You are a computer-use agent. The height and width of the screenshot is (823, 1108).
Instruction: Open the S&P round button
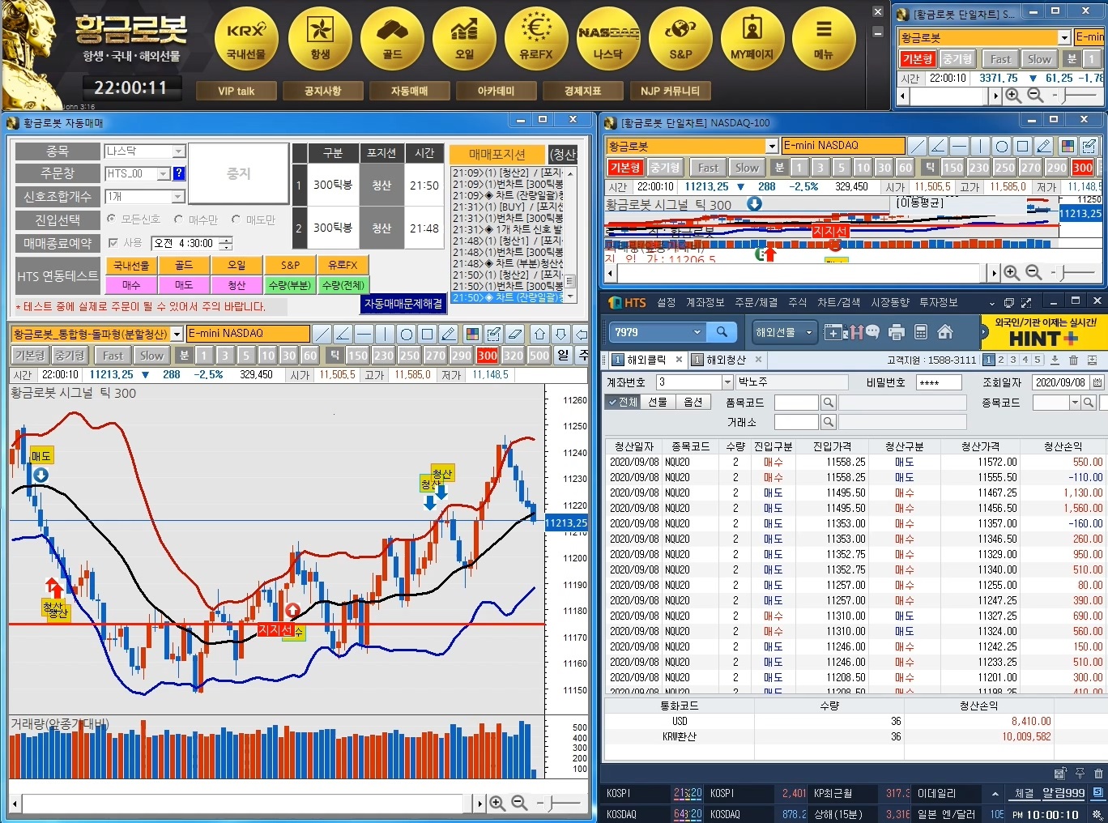click(680, 37)
